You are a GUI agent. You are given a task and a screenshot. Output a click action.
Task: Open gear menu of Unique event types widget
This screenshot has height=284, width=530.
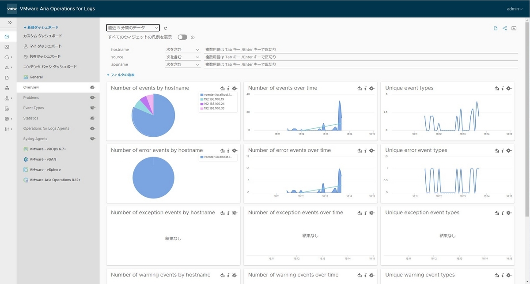(509, 88)
